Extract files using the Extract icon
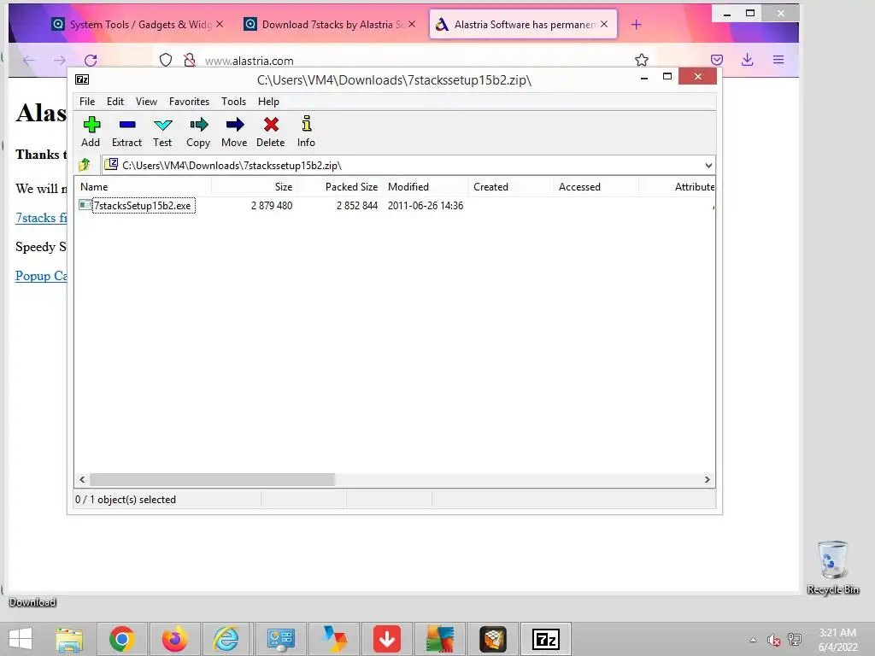Viewport: 875px width, 656px height. point(126,132)
